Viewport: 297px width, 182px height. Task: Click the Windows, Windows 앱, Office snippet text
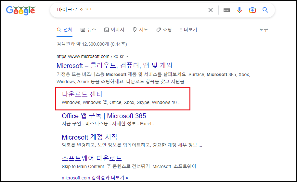pos(122,102)
